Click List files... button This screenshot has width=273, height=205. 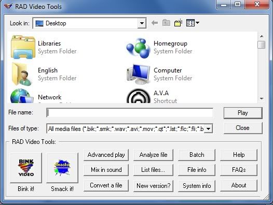click(x=153, y=170)
